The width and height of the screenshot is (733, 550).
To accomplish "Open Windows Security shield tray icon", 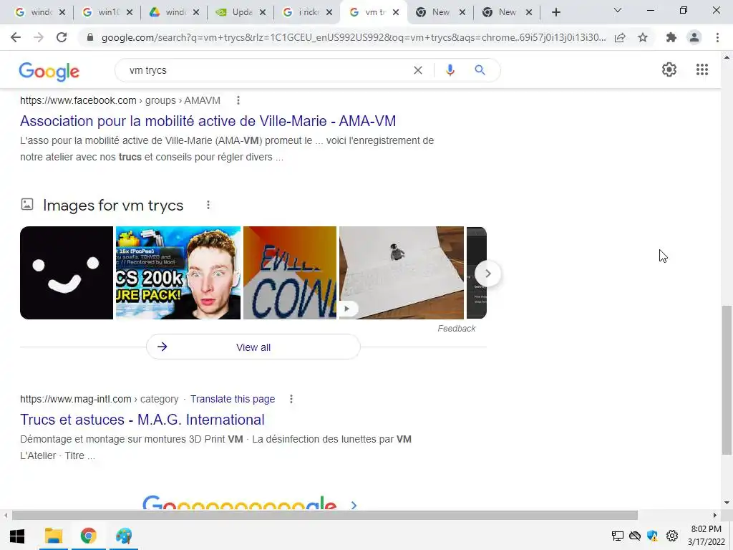I will [x=653, y=536].
